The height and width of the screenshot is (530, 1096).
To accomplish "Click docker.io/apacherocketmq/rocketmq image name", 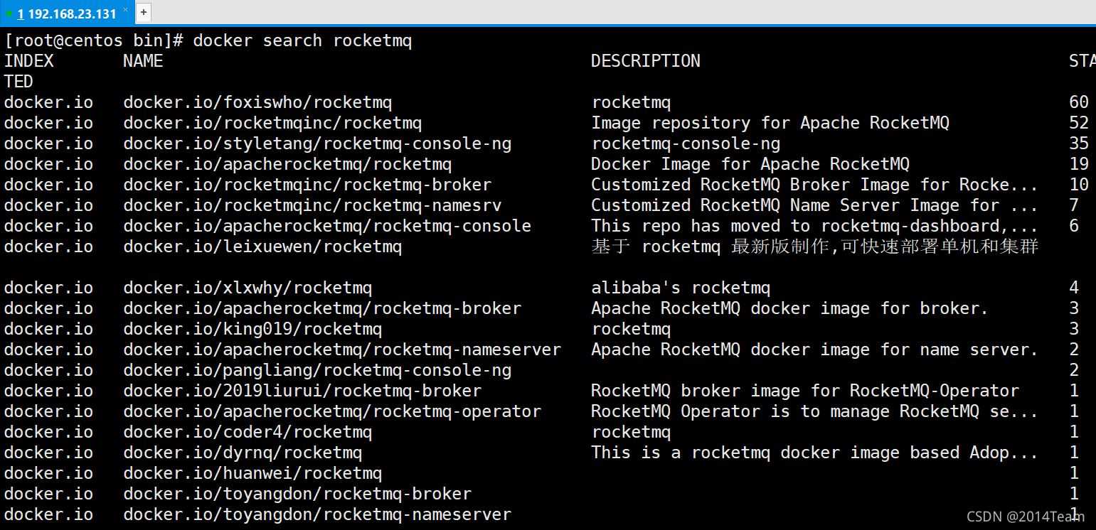I will [287, 164].
